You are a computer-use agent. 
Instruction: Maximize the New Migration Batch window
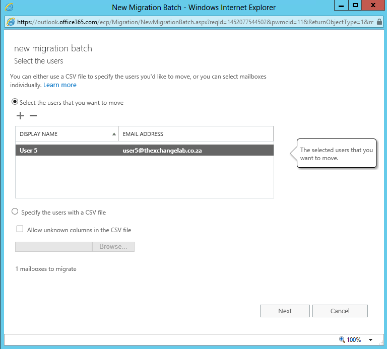click(355, 6)
